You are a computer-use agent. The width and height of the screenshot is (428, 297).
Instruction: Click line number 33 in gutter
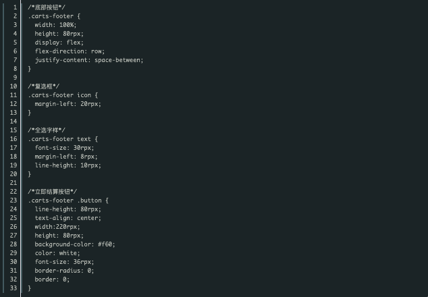pos(14,288)
